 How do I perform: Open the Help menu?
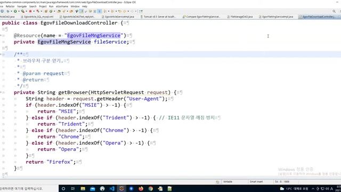85,6
